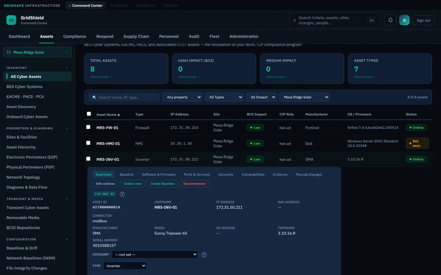Viewport: 441px width, 275px height.
Task: Tick the select-all checkbox in the table header
Action: pos(89,114)
